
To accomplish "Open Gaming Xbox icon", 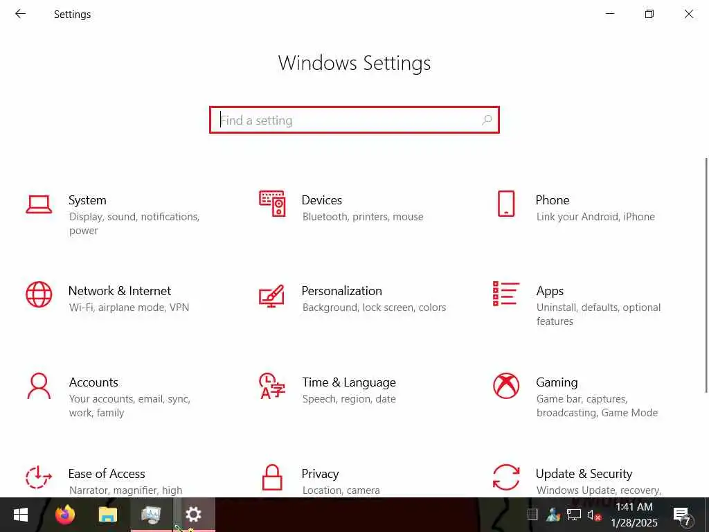I will [506, 386].
